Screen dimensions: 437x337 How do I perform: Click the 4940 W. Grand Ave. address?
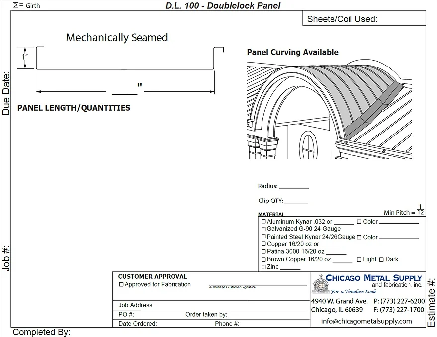coord(340,301)
